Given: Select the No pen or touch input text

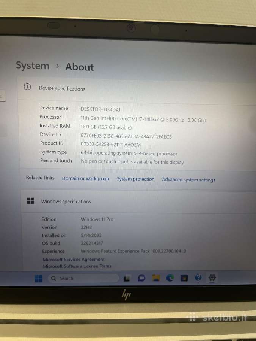Looking at the screenshot, I should tap(132, 161).
